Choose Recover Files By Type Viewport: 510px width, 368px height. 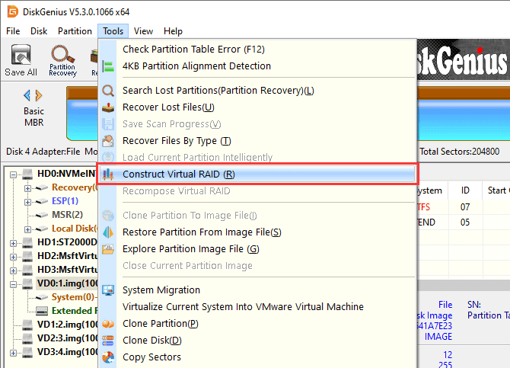257,141
